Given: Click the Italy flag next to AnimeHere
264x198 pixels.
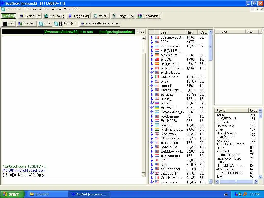Looking at the screenshot, I should coord(157,77).
